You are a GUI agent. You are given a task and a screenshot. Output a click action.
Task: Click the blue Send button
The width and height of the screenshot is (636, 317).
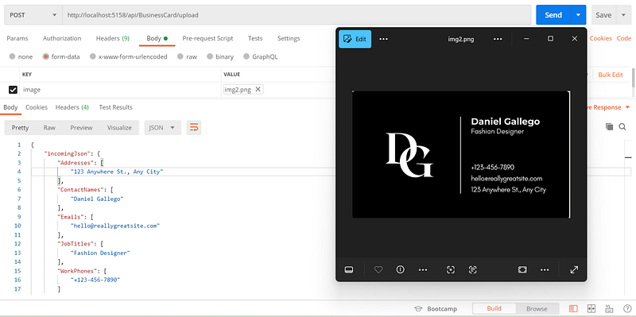[x=553, y=15]
